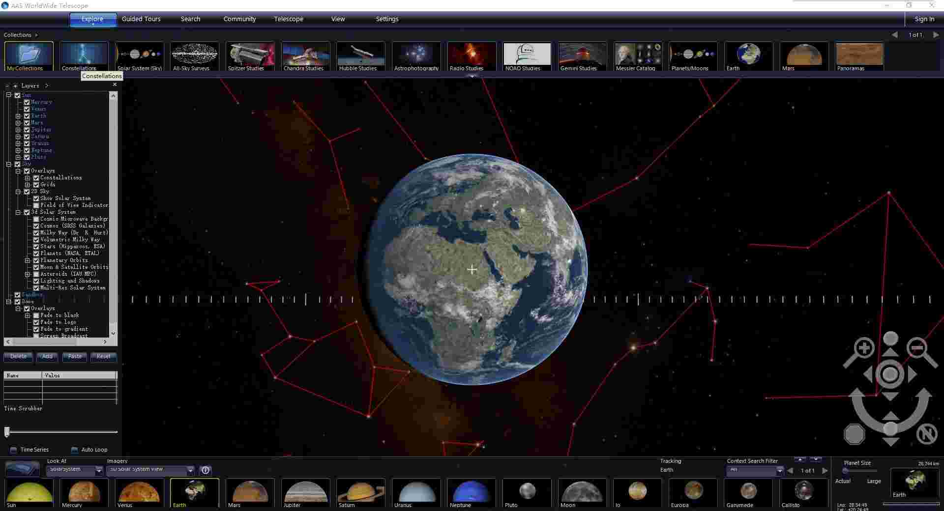
Task: Zoom in using the plus navigation icon
Action: pos(863,347)
